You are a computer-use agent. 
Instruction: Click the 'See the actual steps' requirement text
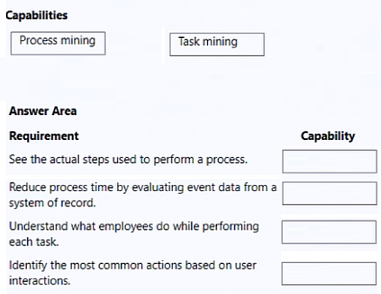tap(128, 160)
